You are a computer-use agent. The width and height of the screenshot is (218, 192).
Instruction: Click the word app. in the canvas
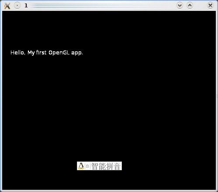coord(77,53)
